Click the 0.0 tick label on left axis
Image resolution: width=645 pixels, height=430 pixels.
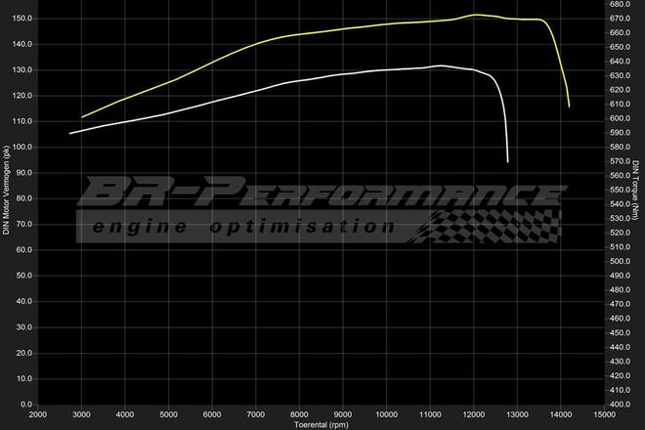pyautogui.click(x=26, y=404)
